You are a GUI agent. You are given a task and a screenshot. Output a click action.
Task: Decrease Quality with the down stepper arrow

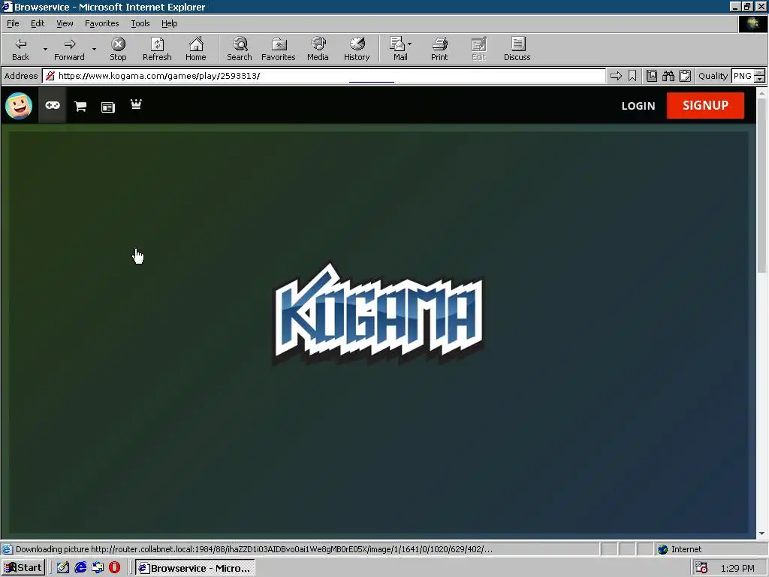tap(760, 80)
